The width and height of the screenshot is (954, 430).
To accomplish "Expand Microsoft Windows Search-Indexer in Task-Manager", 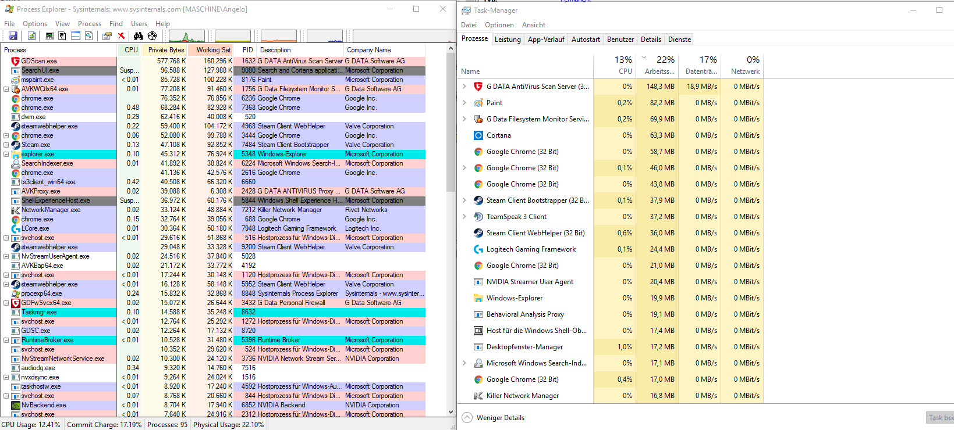I will point(464,363).
